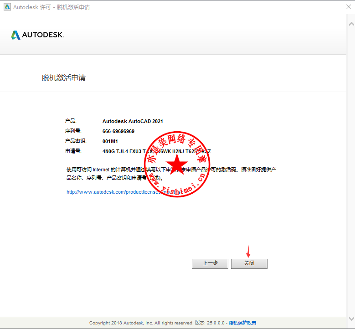Click the Internet instruction paragraph text
This screenshot has width=355, height=329.
coord(171,174)
